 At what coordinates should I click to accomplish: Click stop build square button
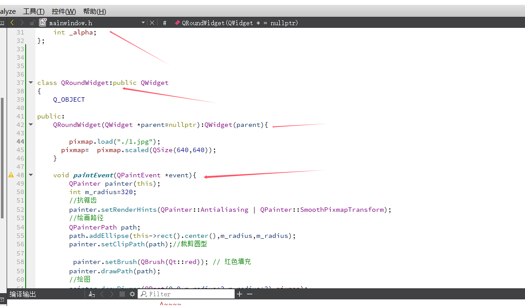122,295
